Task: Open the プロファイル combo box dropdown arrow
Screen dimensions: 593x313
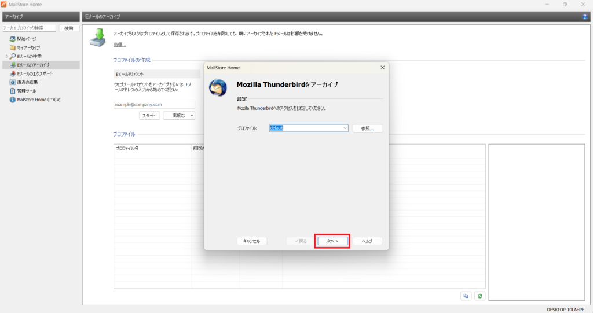Action: 345,128
